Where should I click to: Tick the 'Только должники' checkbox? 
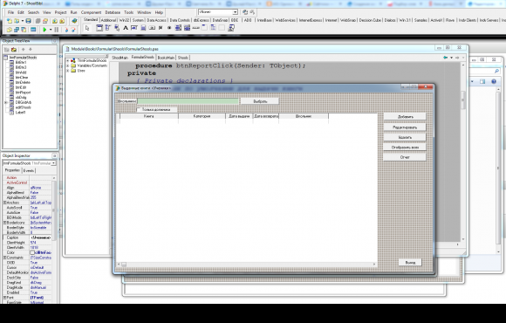pyautogui.click(x=139, y=110)
